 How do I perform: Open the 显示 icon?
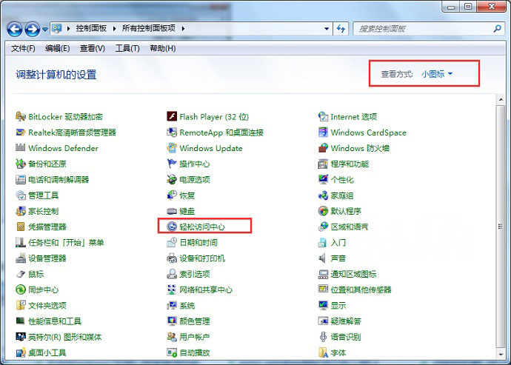pos(323,305)
